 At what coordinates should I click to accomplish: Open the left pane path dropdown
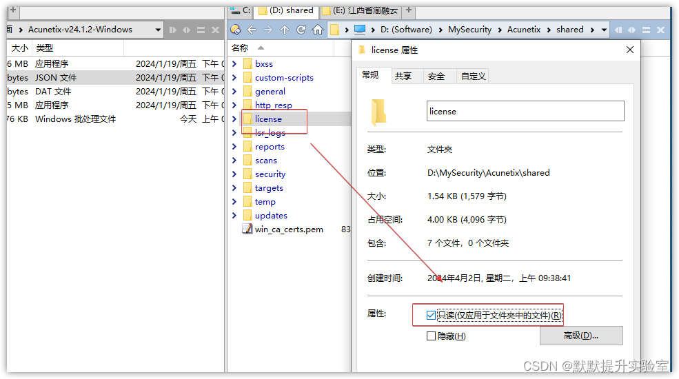158,30
